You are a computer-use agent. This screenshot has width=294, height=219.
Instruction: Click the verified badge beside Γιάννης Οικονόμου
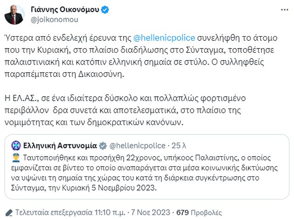(x=106, y=9)
